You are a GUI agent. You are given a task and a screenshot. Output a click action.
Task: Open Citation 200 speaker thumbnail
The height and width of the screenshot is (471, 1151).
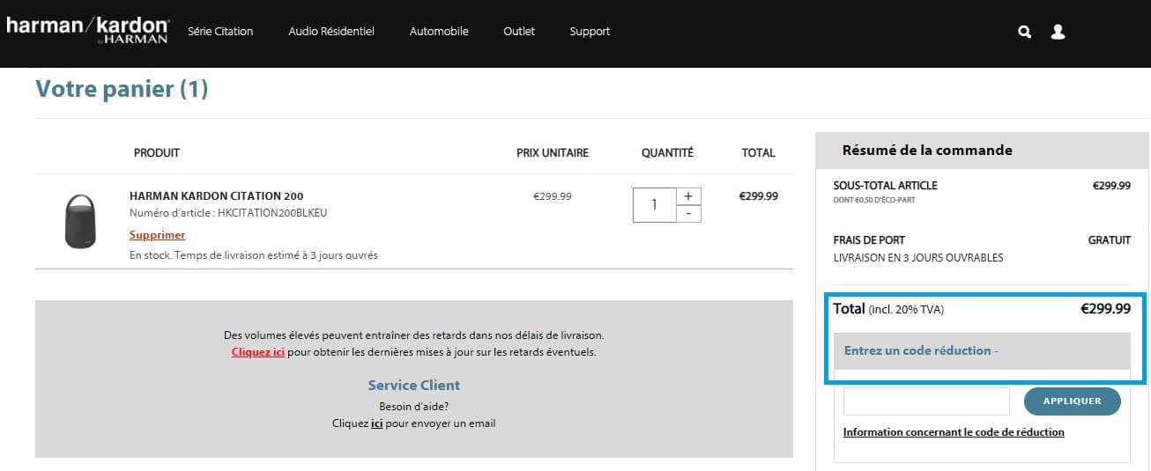[80, 221]
